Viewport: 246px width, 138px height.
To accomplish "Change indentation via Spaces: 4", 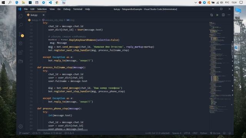I will pyautogui.click(x=177, y=133).
